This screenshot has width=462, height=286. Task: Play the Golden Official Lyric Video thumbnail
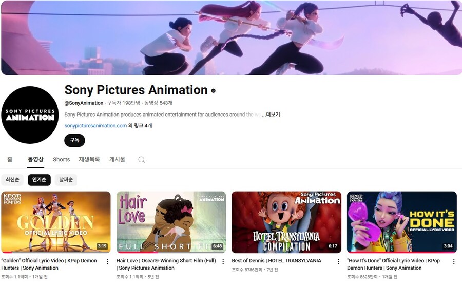[x=56, y=222]
